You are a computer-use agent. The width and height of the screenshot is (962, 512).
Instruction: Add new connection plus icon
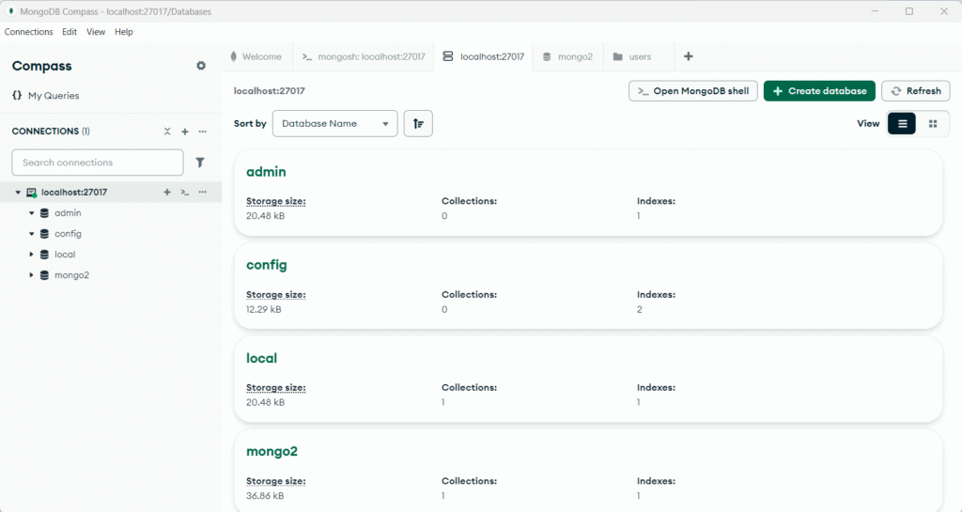[185, 132]
